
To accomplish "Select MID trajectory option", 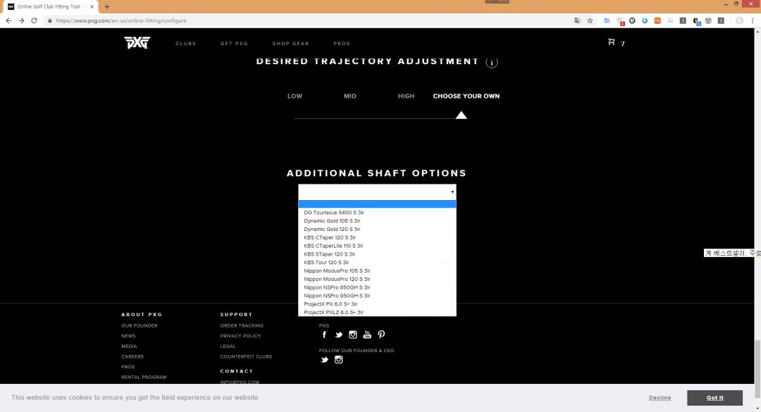I will coord(350,96).
